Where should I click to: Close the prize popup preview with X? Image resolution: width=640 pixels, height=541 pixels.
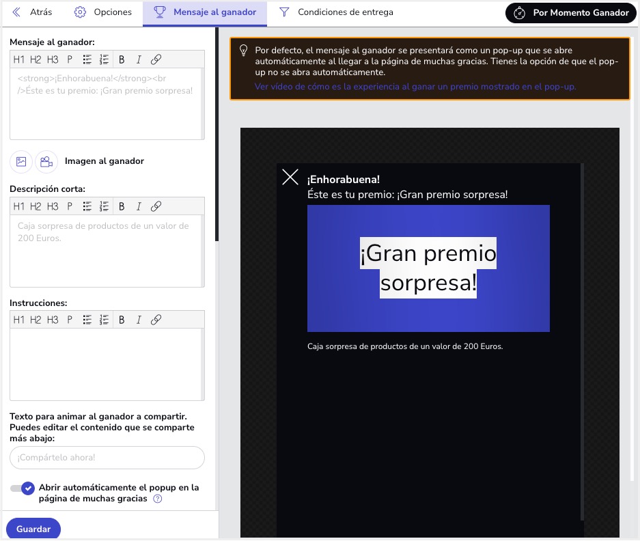[290, 178]
